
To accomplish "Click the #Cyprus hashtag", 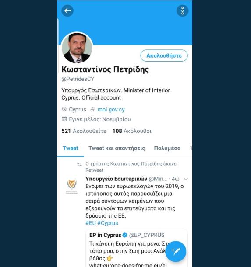I will (108, 223).
